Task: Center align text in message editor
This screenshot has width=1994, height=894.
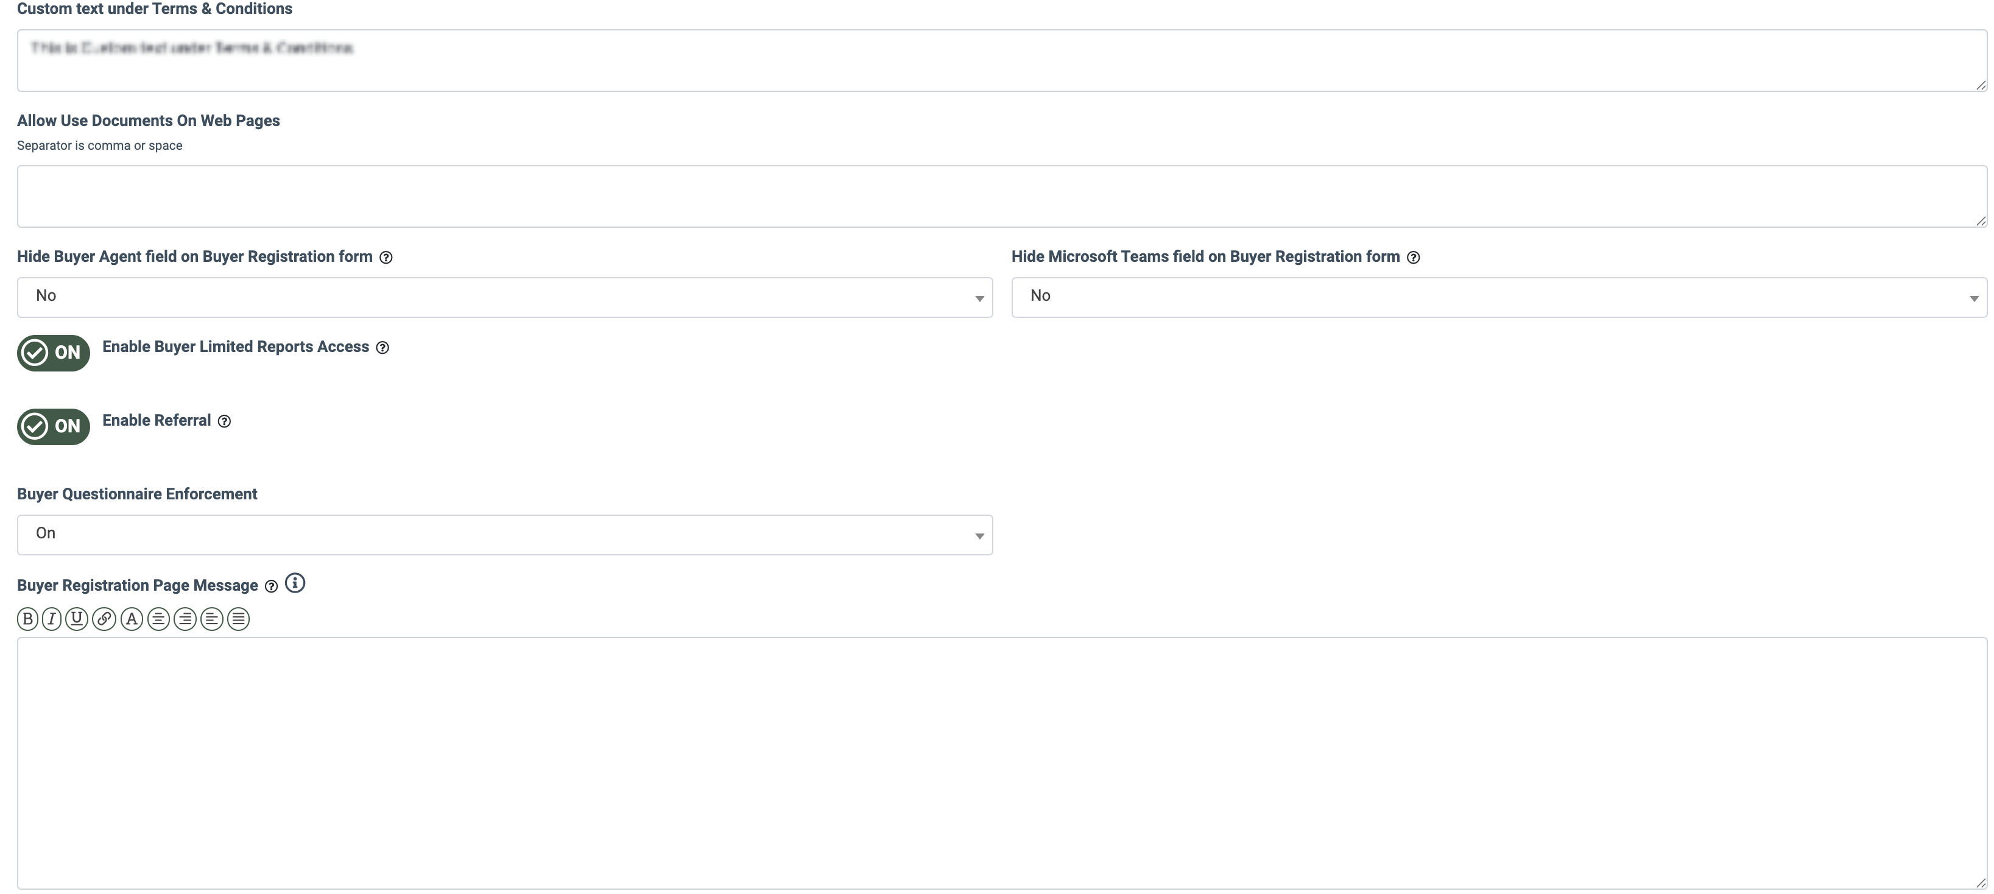Action: click(158, 619)
